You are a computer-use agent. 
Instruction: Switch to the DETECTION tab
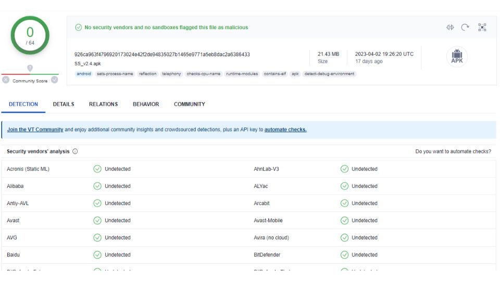click(23, 104)
